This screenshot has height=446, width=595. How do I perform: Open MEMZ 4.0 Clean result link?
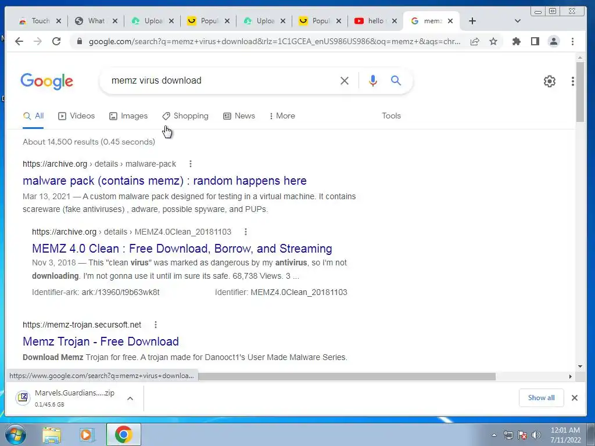(182, 249)
